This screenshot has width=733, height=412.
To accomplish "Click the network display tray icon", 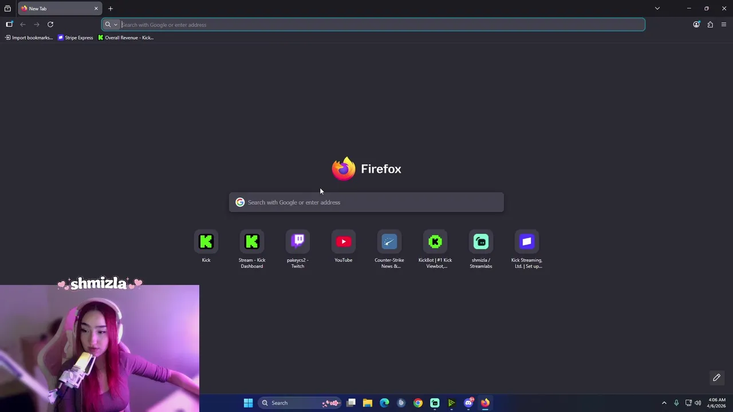I will pyautogui.click(x=688, y=403).
